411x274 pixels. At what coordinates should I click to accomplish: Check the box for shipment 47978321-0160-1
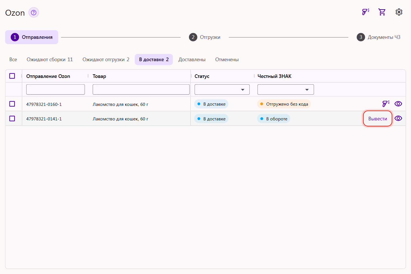tap(12, 104)
